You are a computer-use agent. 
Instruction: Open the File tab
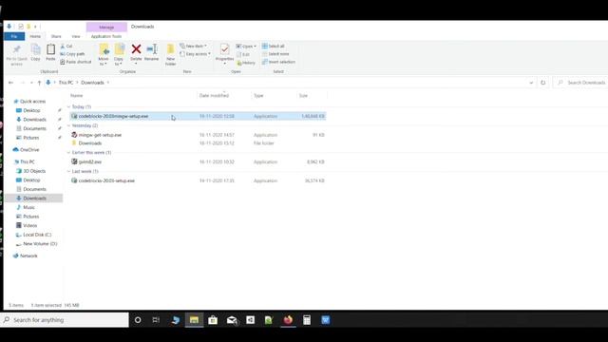(14, 36)
